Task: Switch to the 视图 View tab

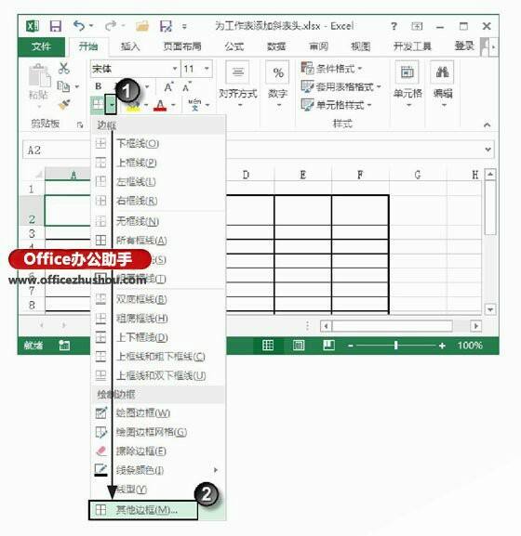Action: (x=361, y=46)
